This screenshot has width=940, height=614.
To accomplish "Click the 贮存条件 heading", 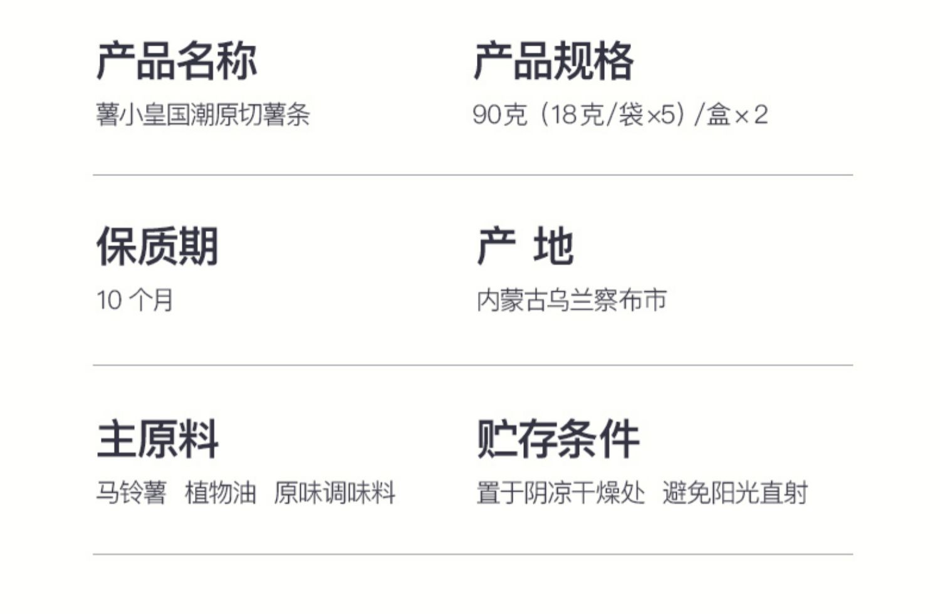I will (x=558, y=439).
